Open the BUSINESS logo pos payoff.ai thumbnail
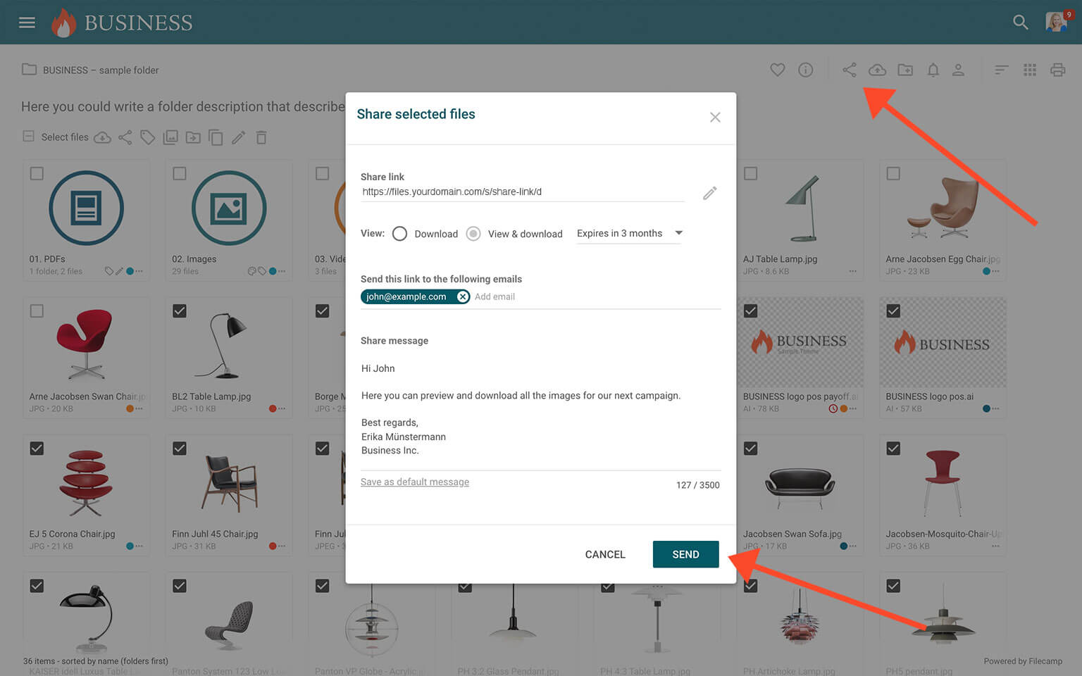The height and width of the screenshot is (676, 1082). tap(800, 342)
